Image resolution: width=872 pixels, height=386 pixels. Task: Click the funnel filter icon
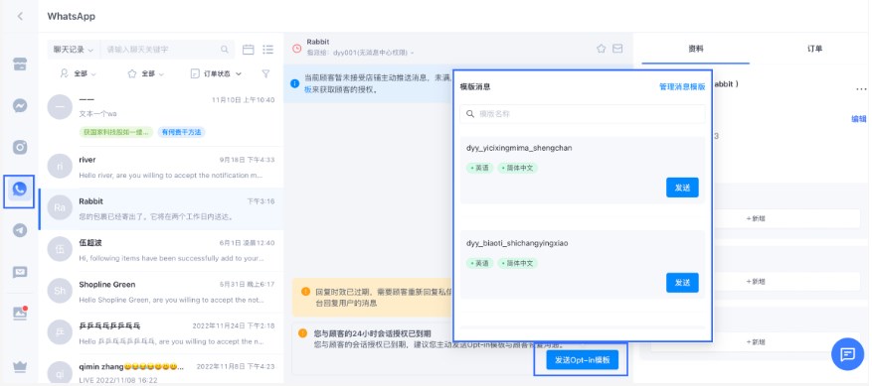(265, 73)
